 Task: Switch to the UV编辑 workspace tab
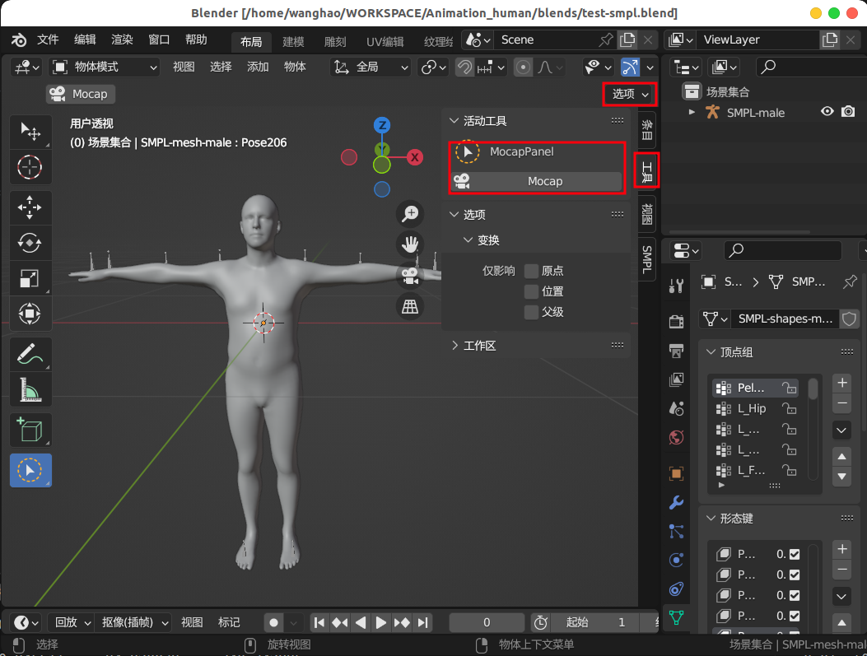385,42
